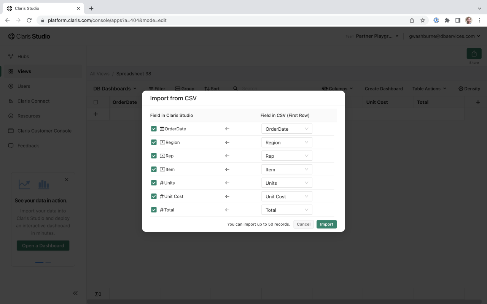487x304 pixels.
Task: Click the Group toolbar item
Action: 185,89
